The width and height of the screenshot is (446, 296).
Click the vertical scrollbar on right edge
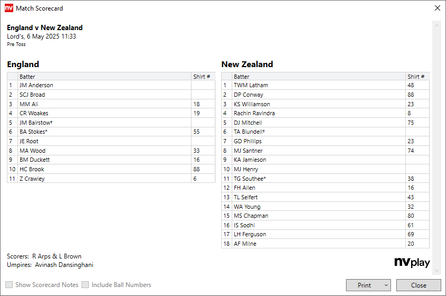tap(436, 148)
